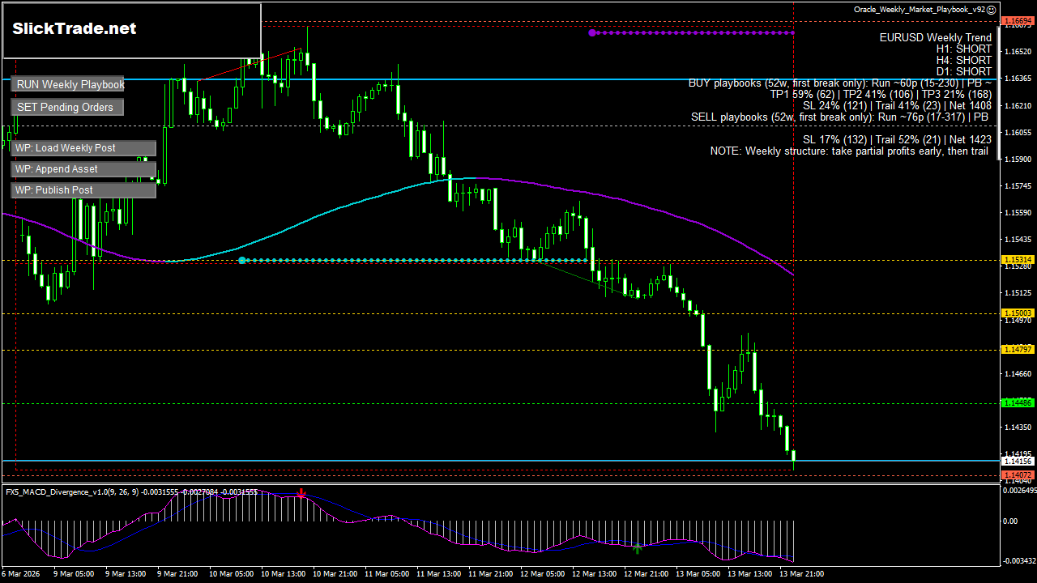The width and height of the screenshot is (1037, 583).
Task: Click the red down arrow on MACD
Action: pyautogui.click(x=301, y=492)
